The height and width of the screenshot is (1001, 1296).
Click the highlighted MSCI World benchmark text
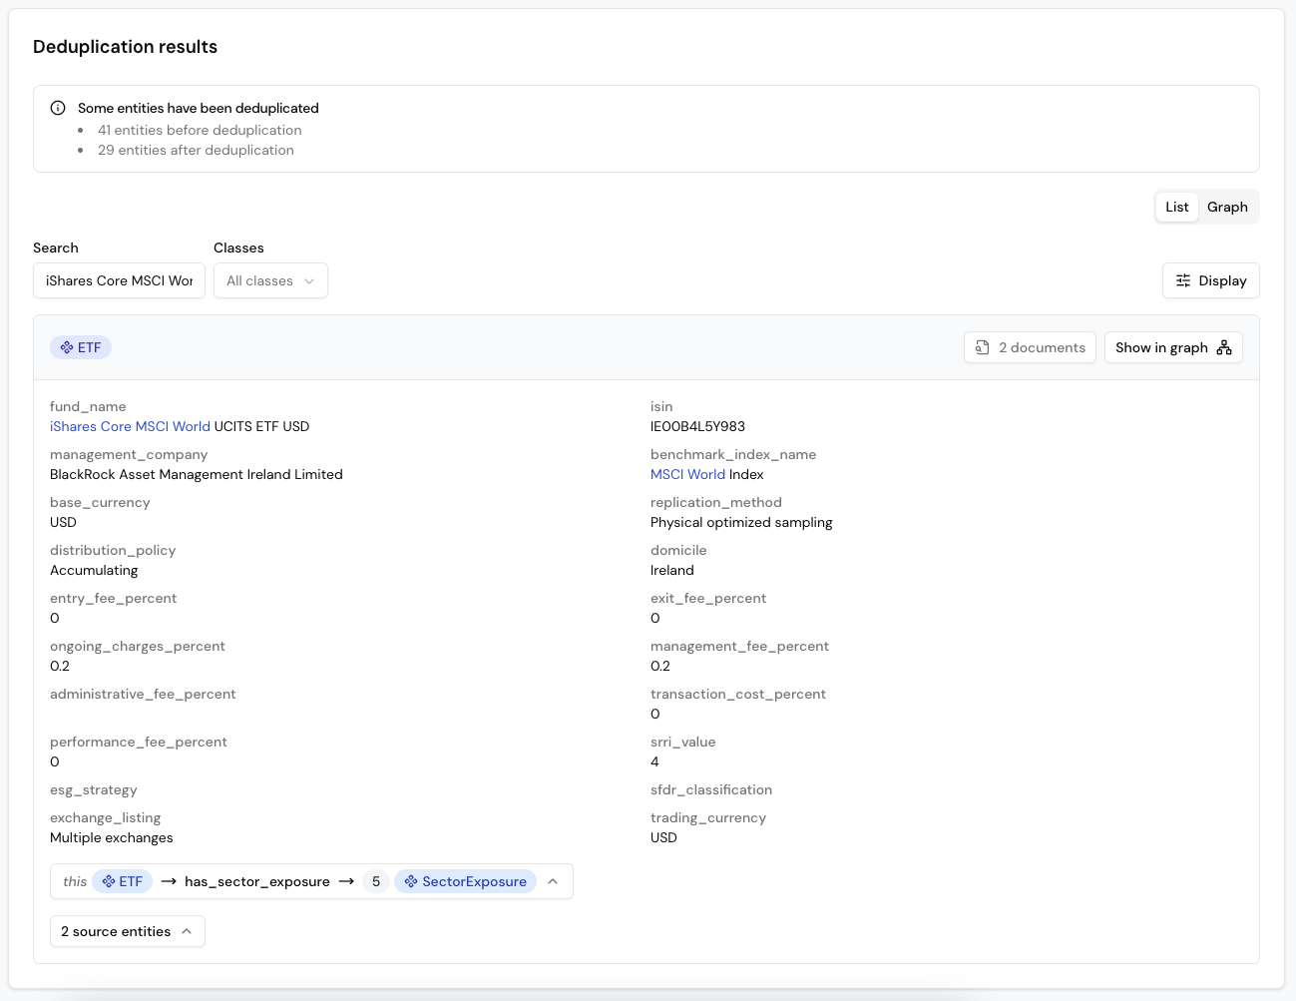pyautogui.click(x=687, y=474)
